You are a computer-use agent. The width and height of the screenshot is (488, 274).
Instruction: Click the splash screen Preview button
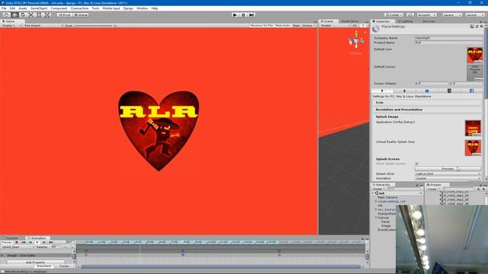[x=448, y=169]
